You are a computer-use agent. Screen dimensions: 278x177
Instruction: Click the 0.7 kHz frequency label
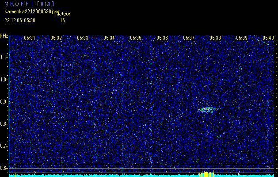tap(4, 146)
